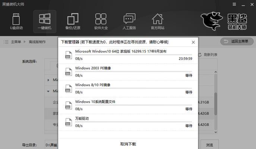This screenshot has height=149, width=256.
Task: Open the U盘启动 section
Action: (16, 22)
